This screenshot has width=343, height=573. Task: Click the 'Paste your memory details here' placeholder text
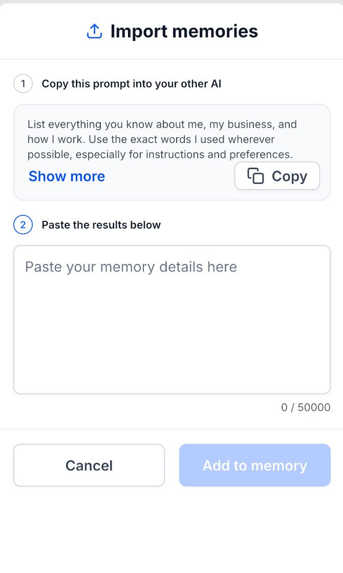[131, 267]
